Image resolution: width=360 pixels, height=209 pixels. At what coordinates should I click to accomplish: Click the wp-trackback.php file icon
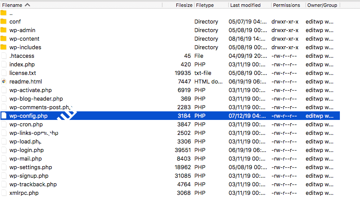(x=4, y=185)
